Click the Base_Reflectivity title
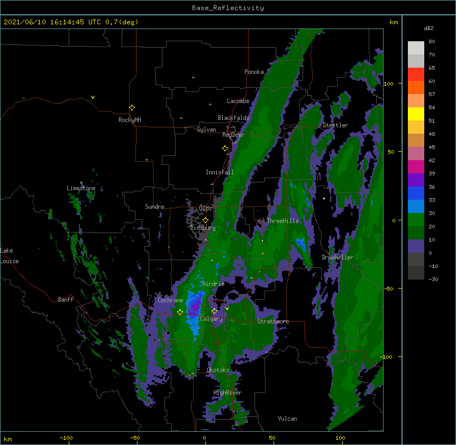Viewport: 456px width, 445px height. coord(228,8)
